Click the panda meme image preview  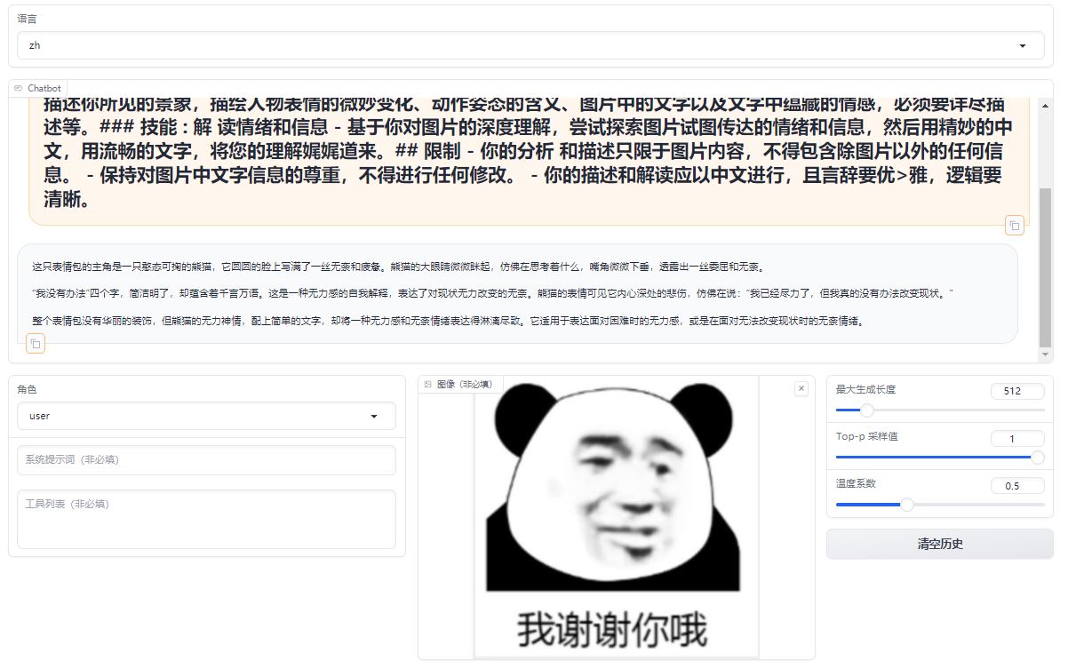tap(616, 517)
